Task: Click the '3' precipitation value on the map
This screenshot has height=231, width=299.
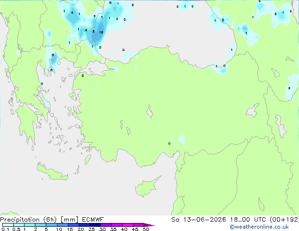Action: click(x=86, y=30)
